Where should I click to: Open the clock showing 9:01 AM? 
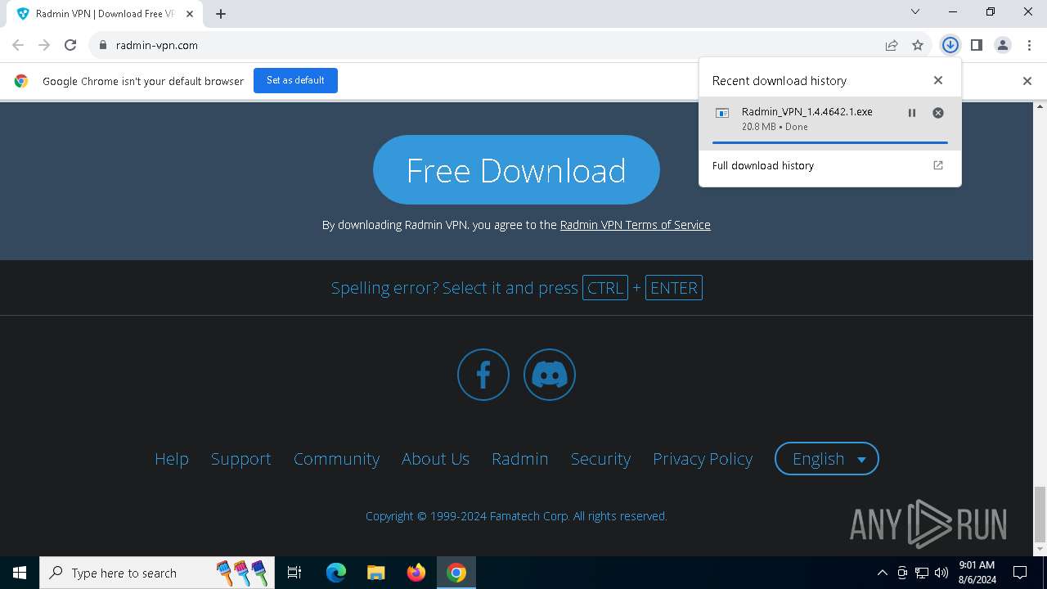coord(977,573)
